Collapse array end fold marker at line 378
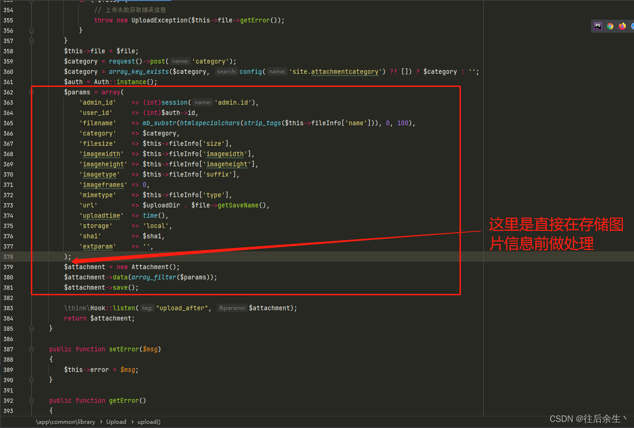The height and width of the screenshot is (428, 634). 31,257
